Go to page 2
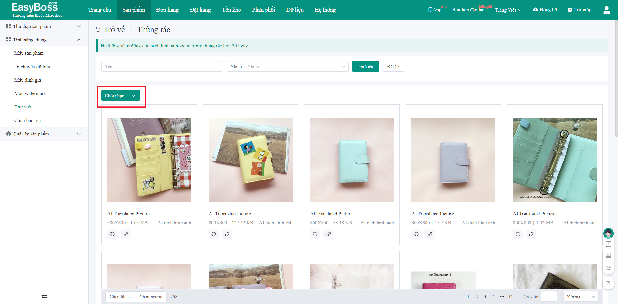The width and height of the screenshot is (618, 304). click(477, 297)
